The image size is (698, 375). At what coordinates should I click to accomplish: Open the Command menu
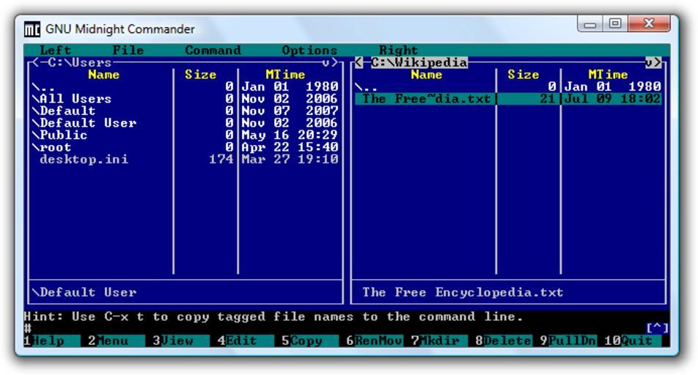coord(213,51)
